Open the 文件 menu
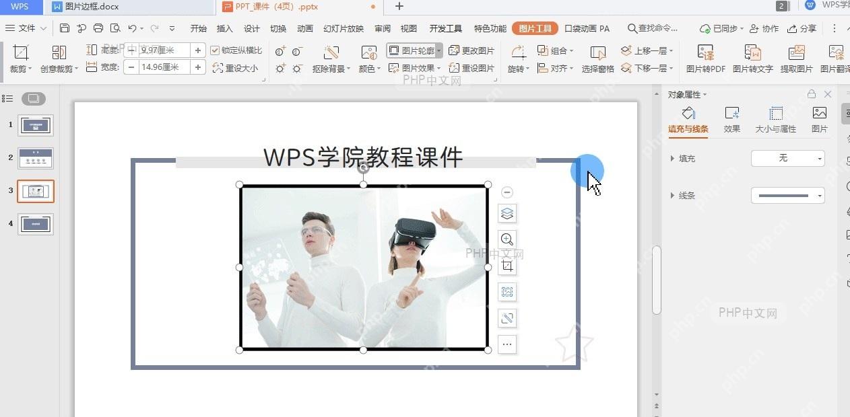 coord(26,28)
